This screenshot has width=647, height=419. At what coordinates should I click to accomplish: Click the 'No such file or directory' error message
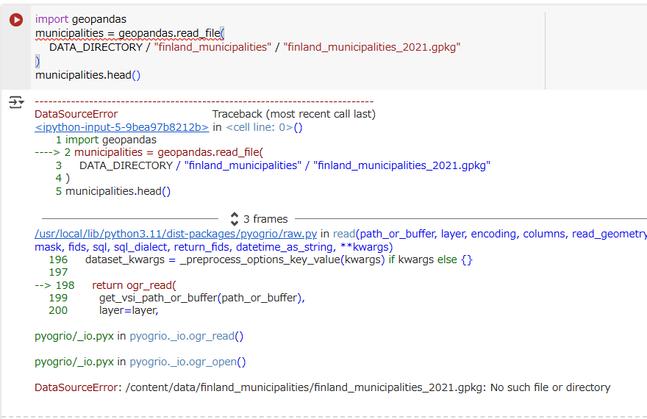click(x=550, y=387)
